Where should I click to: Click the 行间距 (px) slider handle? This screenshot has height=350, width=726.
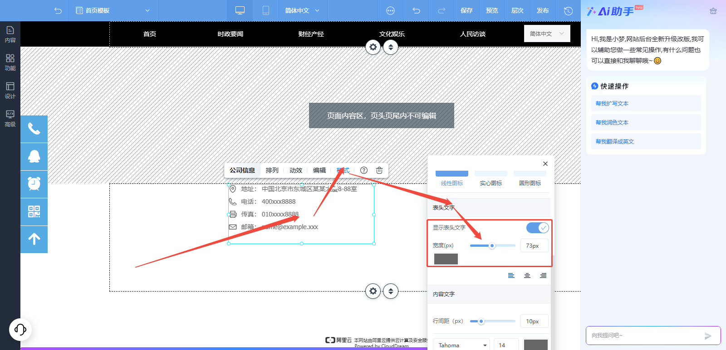(481, 321)
